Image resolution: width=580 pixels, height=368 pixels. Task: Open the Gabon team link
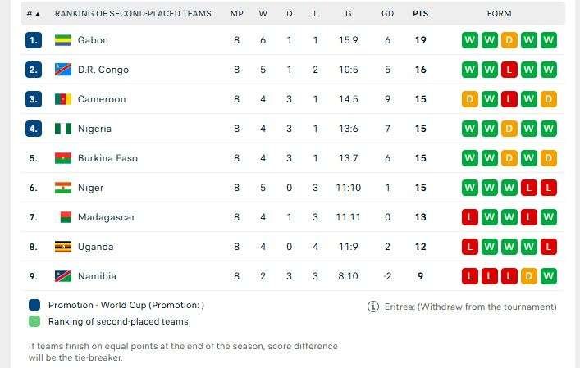coord(93,40)
